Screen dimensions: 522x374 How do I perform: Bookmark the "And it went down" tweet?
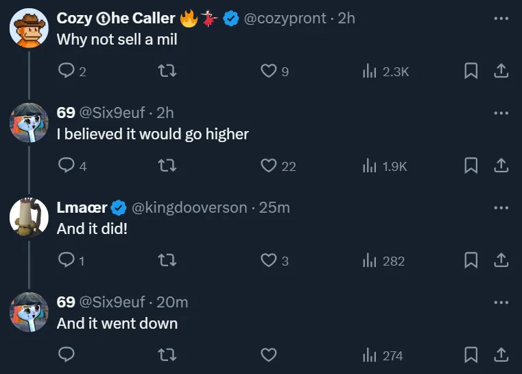point(471,355)
